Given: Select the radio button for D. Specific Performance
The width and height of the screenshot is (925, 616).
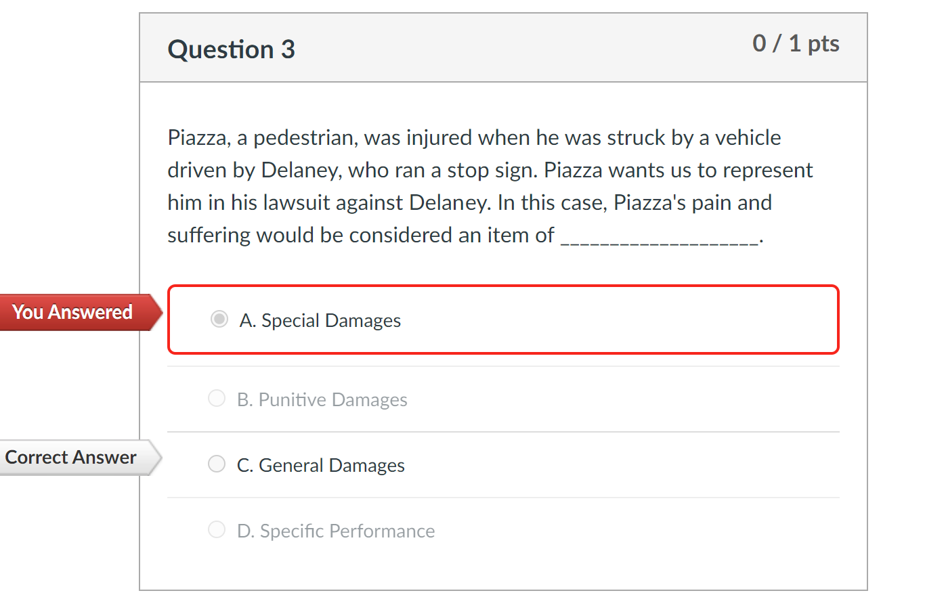Looking at the screenshot, I should pos(216,529).
